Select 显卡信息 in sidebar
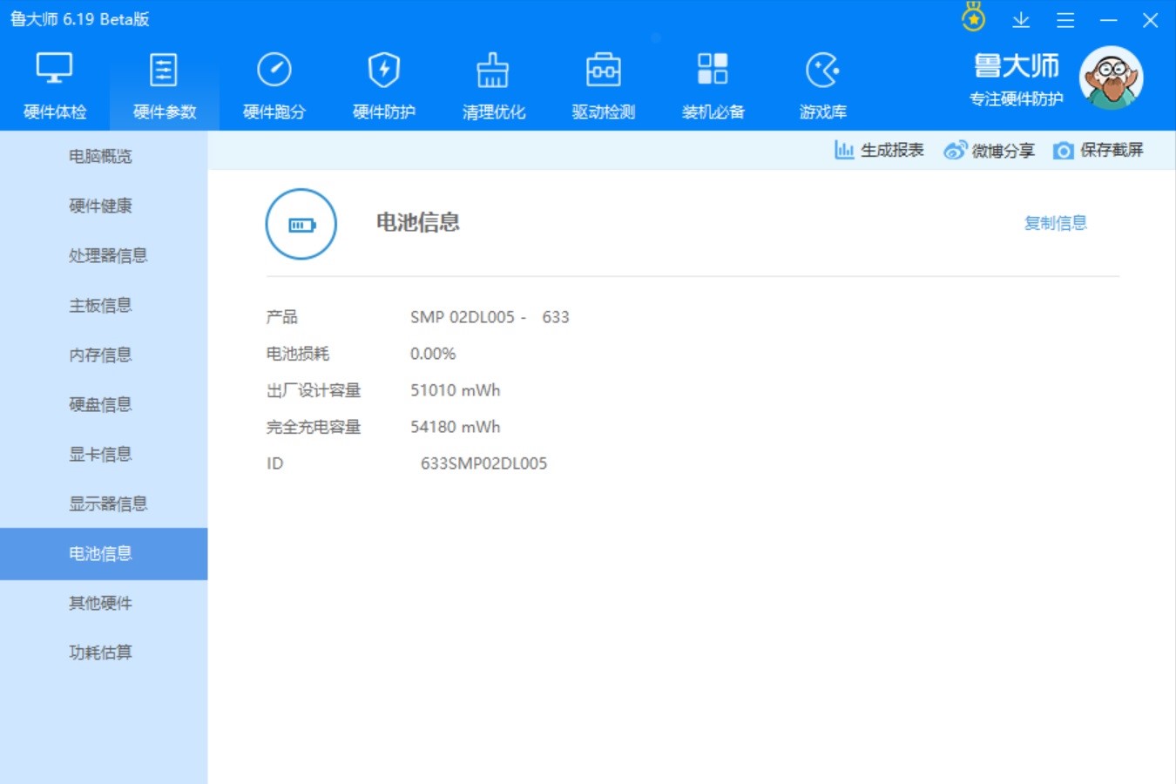The image size is (1176, 784). (104, 454)
